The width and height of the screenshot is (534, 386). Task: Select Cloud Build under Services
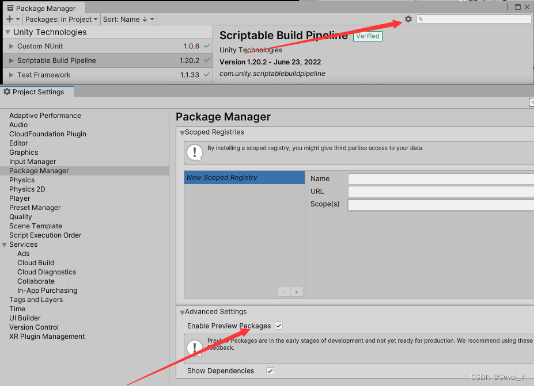coord(36,263)
